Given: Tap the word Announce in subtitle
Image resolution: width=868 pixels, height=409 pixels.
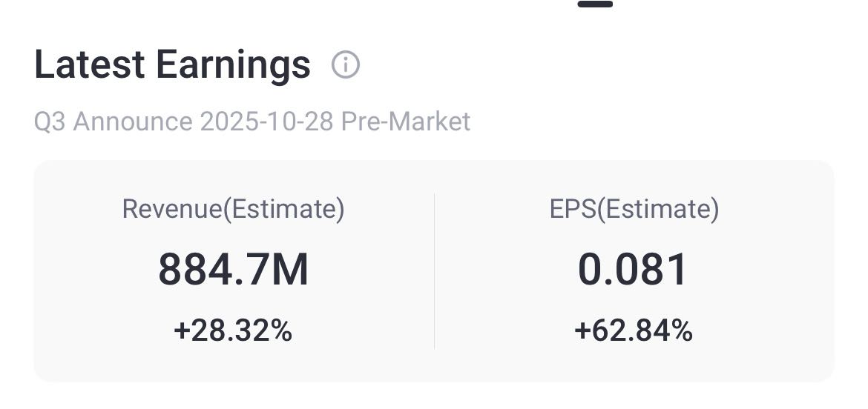Looking at the screenshot, I should point(133,122).
